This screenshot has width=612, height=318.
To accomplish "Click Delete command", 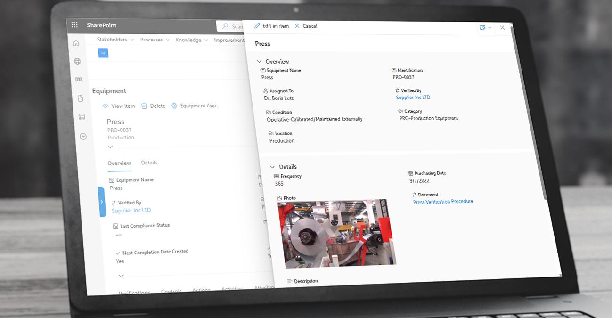I will point(153,106).
